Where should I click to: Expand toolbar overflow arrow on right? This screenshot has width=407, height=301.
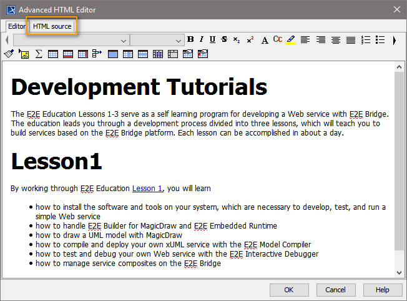coord(395,40)
